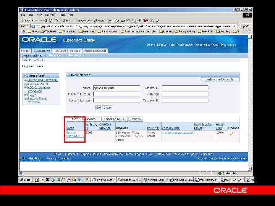Open the browser Help menu
The image size is (275, 206).
pyautogui.click(x=71, y=15)
